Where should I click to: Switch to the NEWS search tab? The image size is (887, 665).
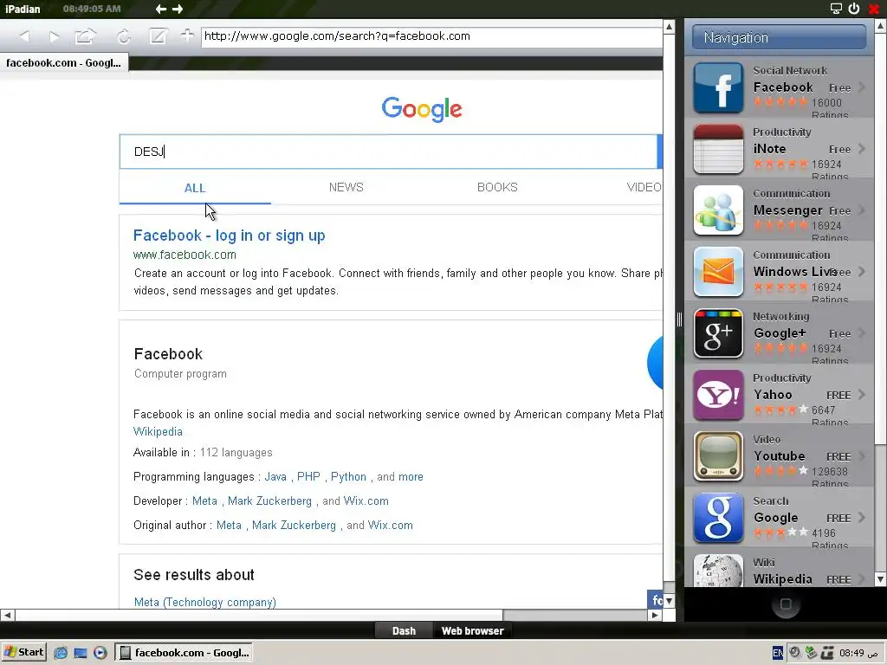(346, 187)
